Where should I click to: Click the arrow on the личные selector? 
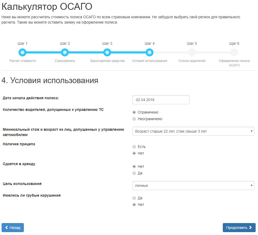tap(252, 185)
